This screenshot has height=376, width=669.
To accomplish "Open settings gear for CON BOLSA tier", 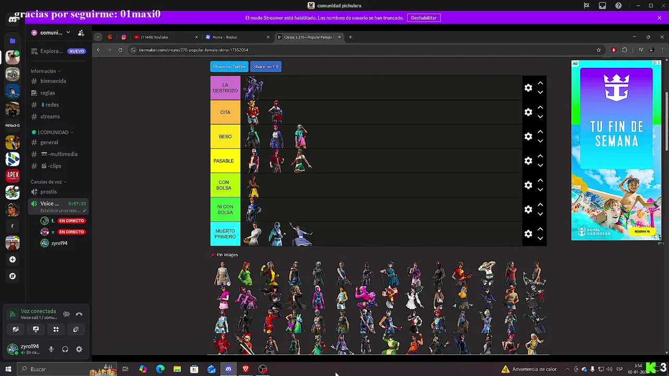I will [528, 185].
